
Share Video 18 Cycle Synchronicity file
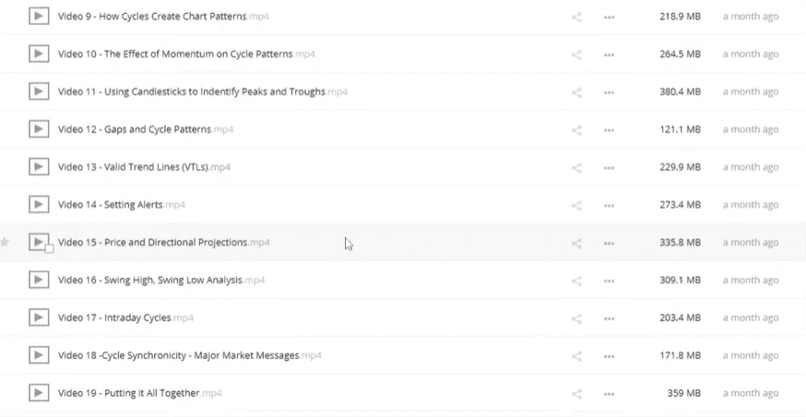point(576,356)
